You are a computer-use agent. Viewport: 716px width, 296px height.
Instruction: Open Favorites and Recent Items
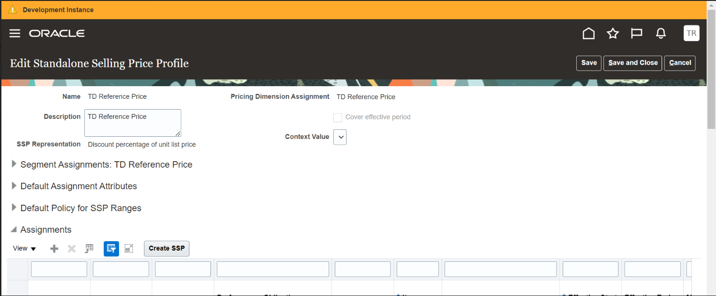tap(612, 33)
